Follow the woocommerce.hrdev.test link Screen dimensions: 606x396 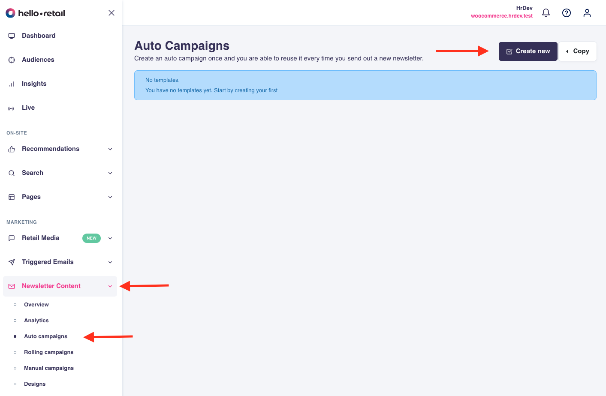point(501,16)
